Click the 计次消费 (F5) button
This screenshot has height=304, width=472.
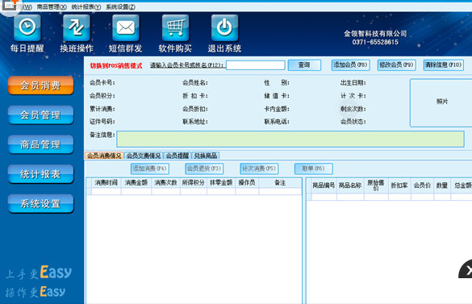(259, 169)
